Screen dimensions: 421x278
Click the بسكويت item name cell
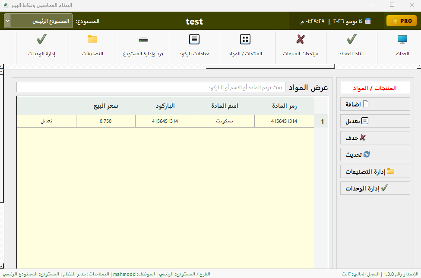click(x=225, y=121)
